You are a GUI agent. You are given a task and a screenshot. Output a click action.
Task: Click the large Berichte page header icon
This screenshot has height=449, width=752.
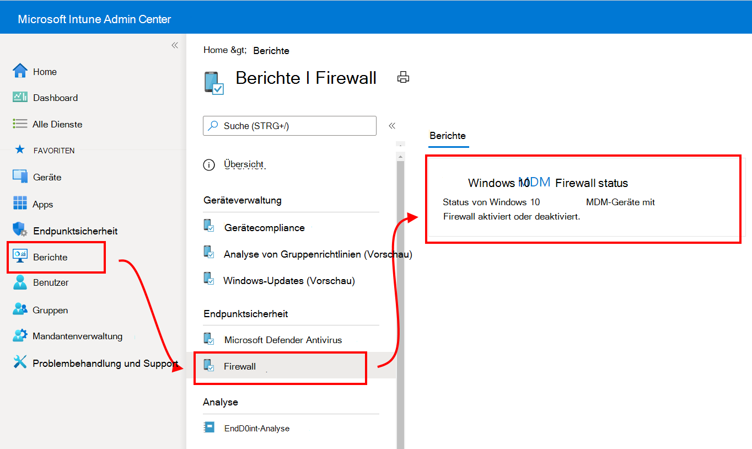(214, 83)
